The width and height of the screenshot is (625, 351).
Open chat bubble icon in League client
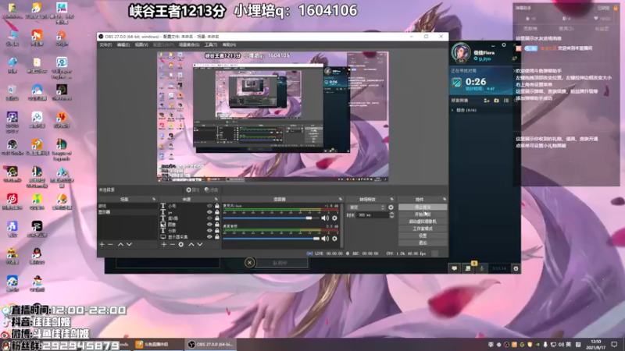tap(455, 268)
